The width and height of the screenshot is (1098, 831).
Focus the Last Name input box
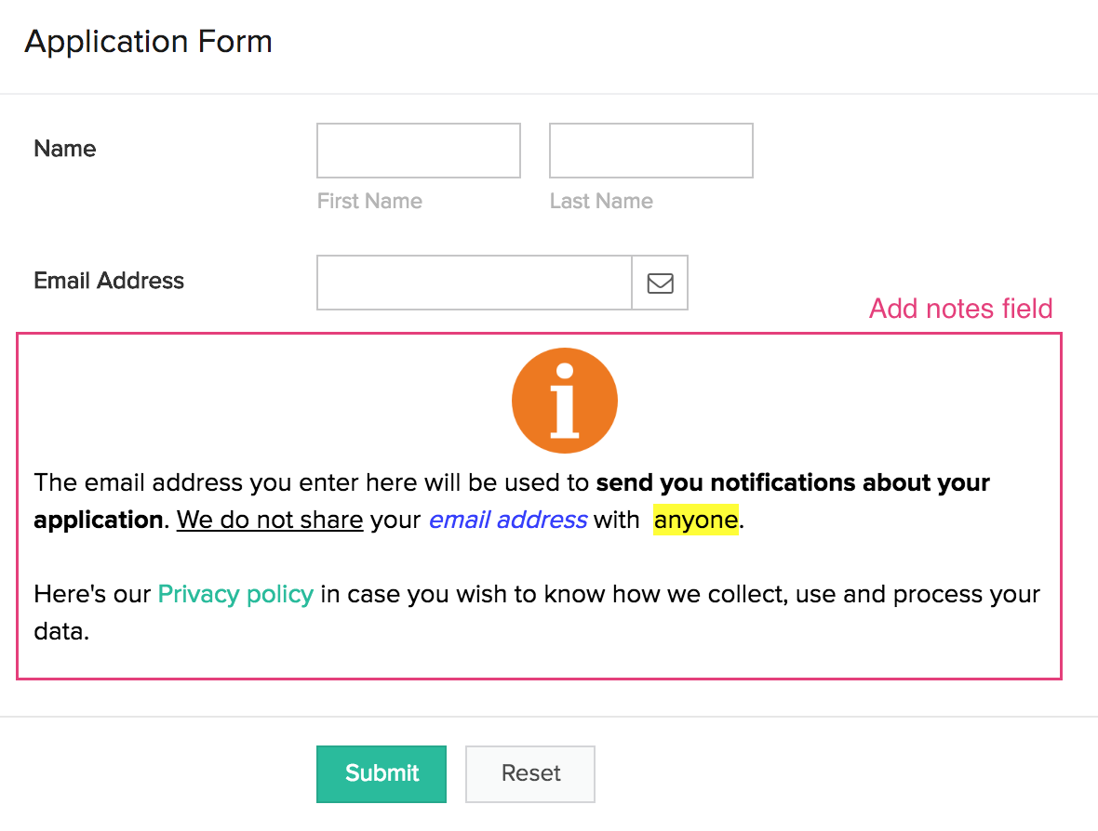click(651, 151)
